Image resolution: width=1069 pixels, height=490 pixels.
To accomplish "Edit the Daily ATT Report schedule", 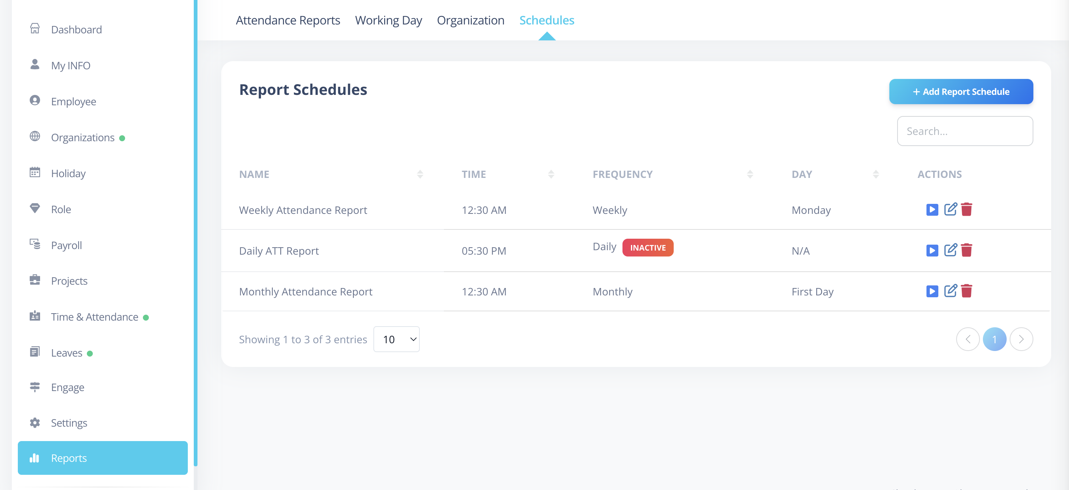I will [x=950, y=250].
